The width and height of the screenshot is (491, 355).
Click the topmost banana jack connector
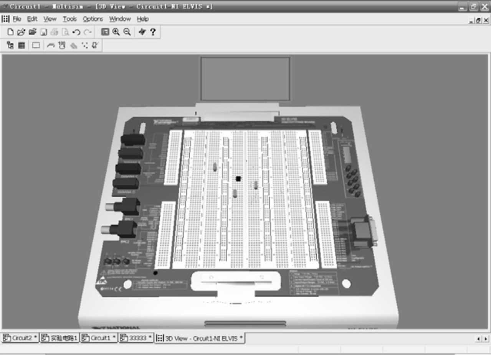(133, 140)
